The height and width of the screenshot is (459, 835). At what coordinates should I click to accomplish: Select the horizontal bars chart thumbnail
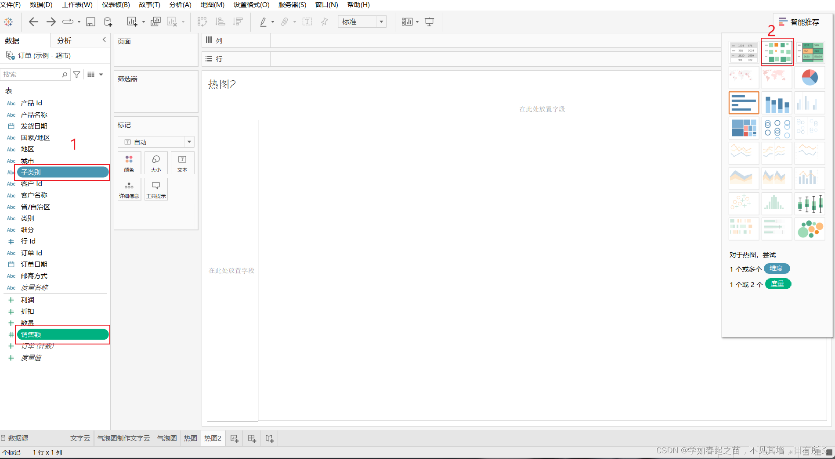click(744, 103)
